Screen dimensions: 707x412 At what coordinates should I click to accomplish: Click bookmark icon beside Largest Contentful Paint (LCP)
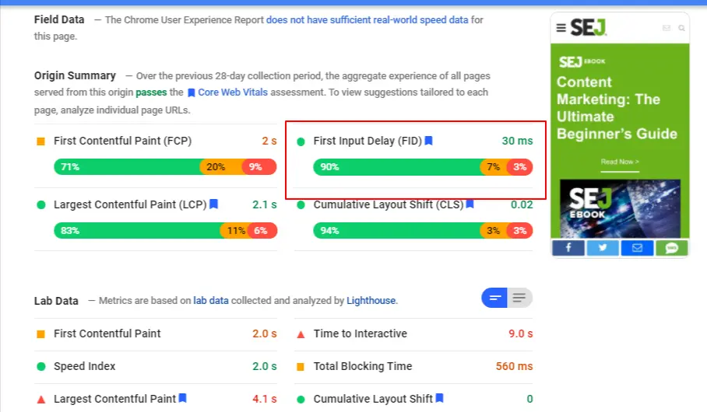214,204
